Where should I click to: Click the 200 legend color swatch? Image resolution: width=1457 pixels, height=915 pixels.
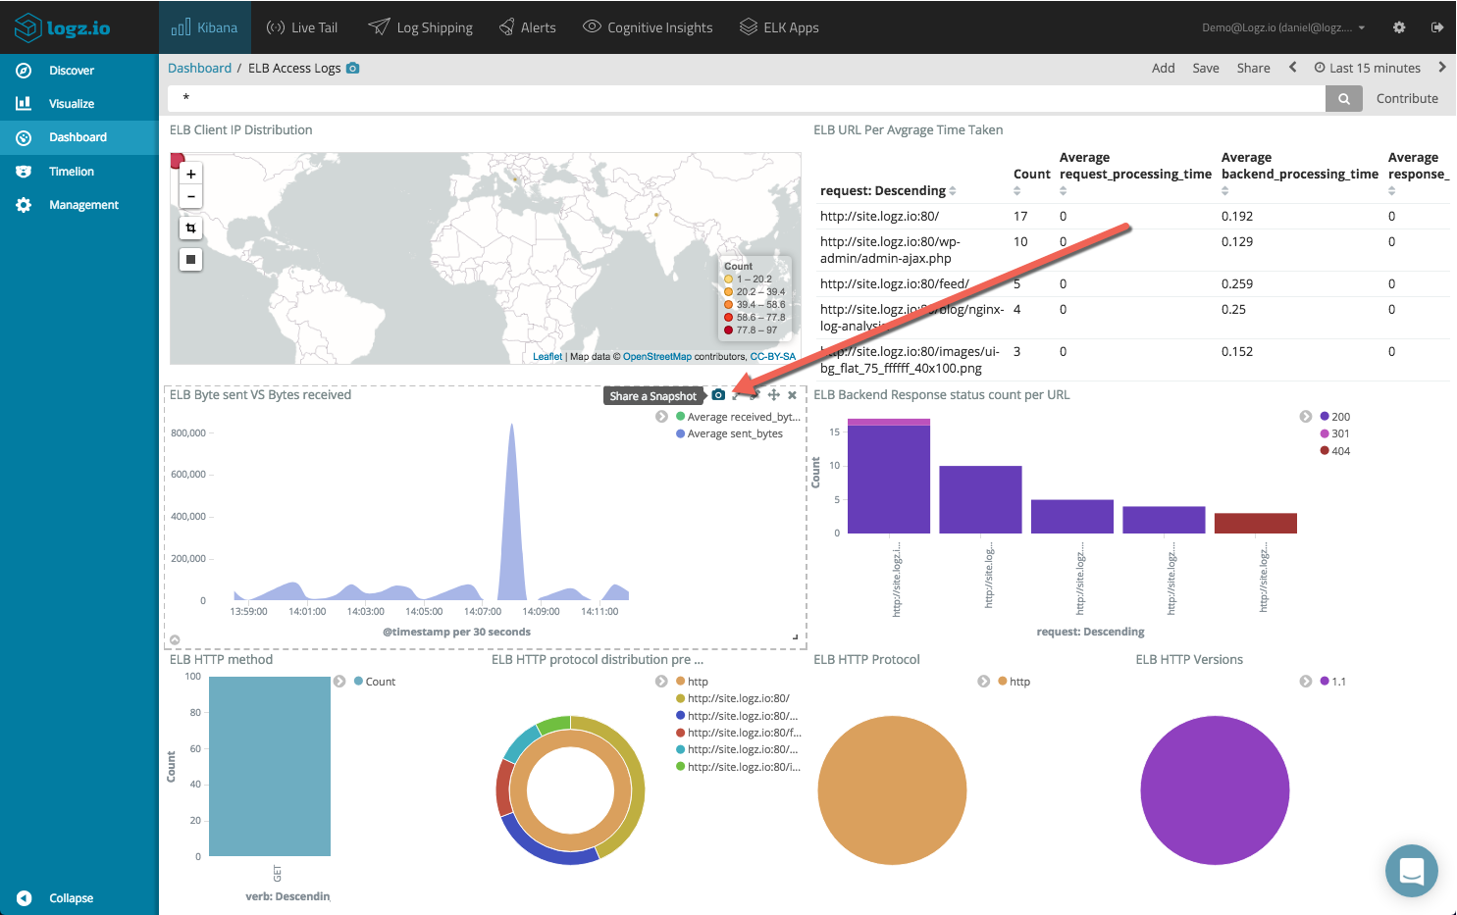pos(1325,417)
